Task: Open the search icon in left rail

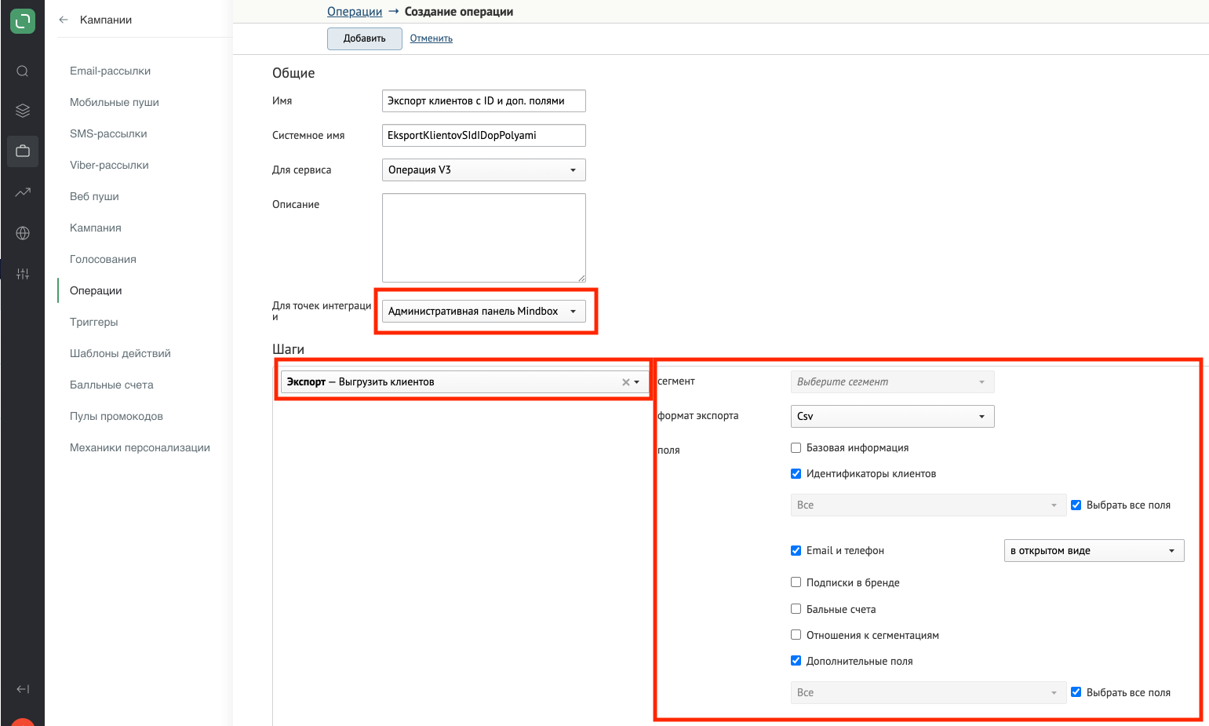Action: pyautogui.click(x=23, y=71)
